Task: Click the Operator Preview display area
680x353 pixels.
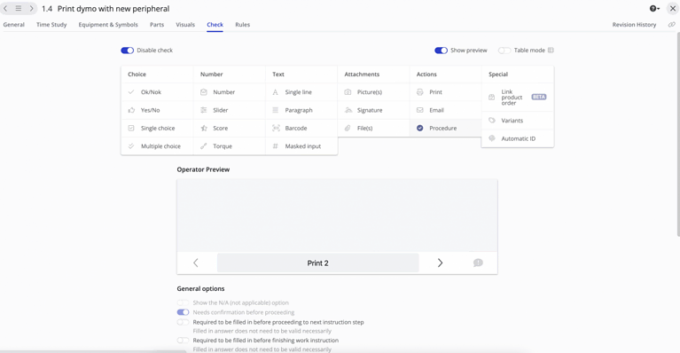Action: pos(337,216)
